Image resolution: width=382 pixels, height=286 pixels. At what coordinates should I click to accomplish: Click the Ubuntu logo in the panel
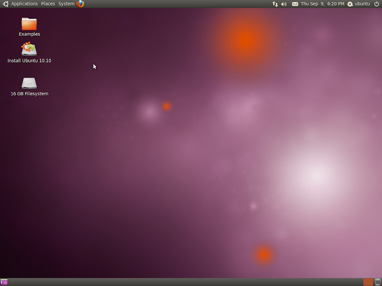point(5,4)
